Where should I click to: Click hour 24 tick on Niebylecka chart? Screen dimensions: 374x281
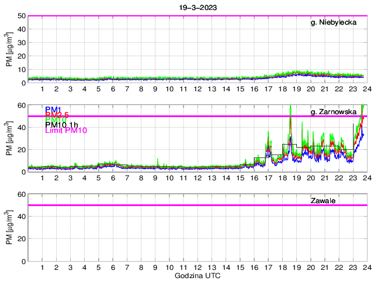coord(366,88)
